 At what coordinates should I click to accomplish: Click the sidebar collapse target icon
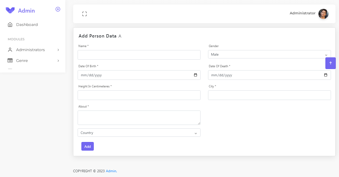[x=58, y=9]
